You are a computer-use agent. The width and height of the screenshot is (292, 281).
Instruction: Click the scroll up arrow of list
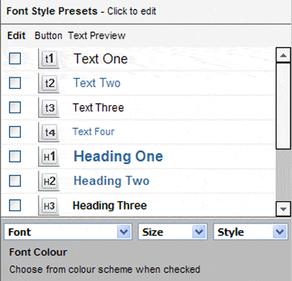click(x=283, y=55)
